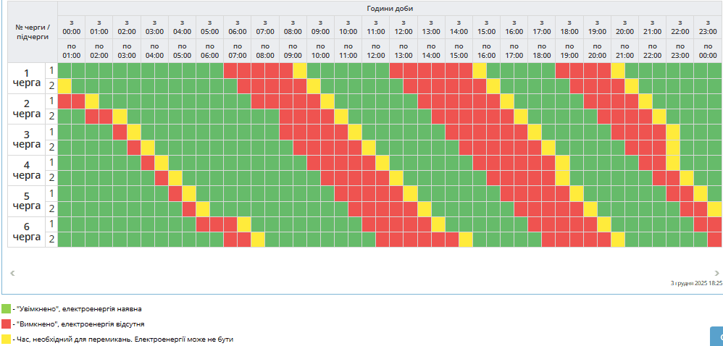Click the green "Увімкнено" legend swatch

pyautogui.click(x=7, y=308)
